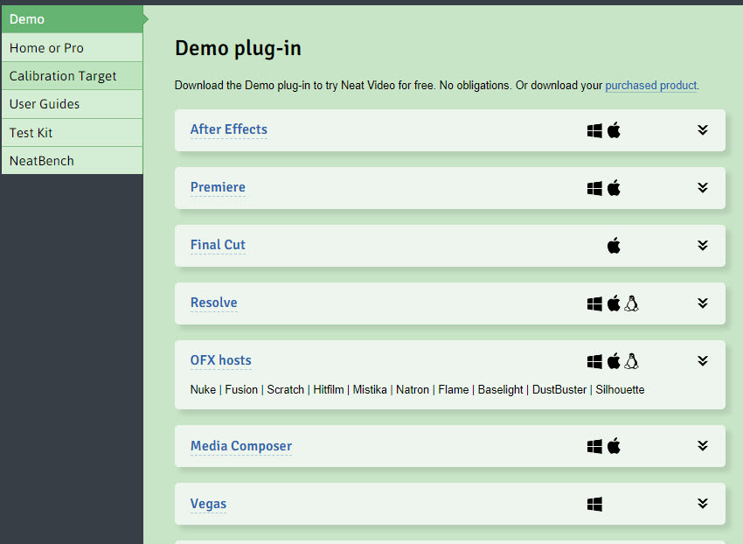Viewport: 743px width, 544px height.
Task: Click the Apple icon in OFX hosts row
Action: (x=614, y=361)
